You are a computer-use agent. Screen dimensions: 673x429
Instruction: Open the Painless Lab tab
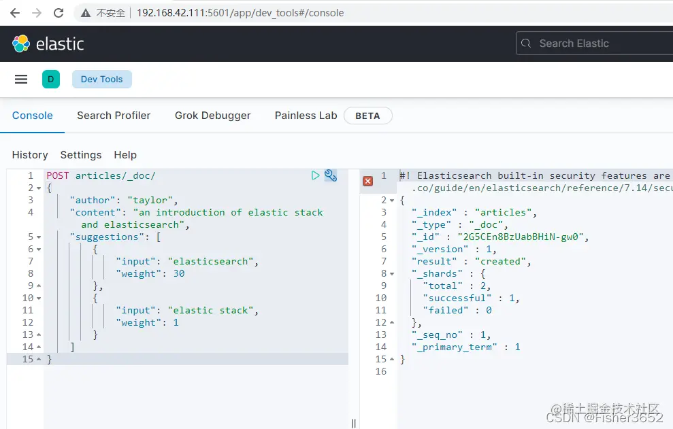(x=306, y=116)
